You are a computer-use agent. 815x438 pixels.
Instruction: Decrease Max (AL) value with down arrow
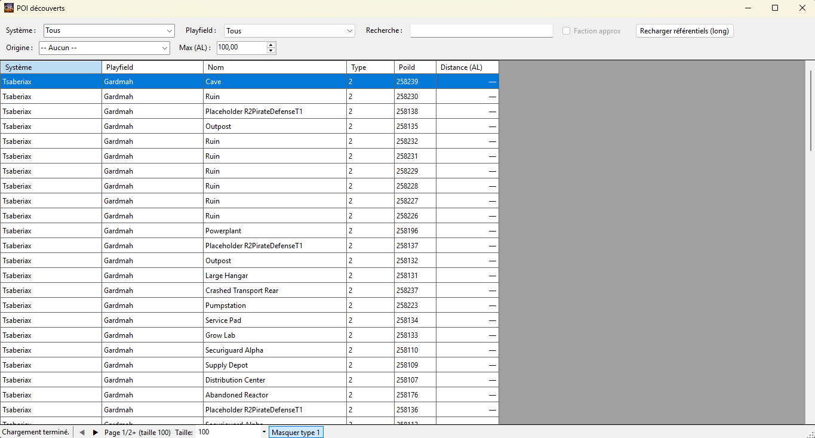point(271,51)
